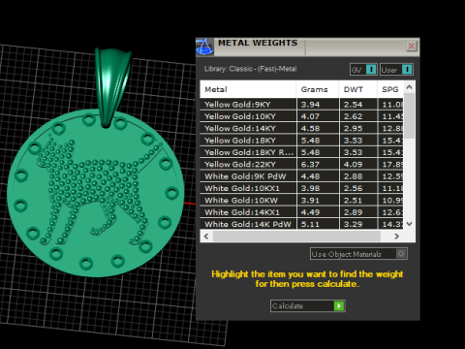Select the dog pendant disc model
This screenshot has height=349, width=465.
(95, 194)
